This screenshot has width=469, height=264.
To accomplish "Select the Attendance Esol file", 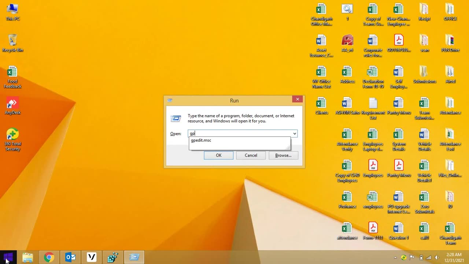I will [x=450, y=140].
